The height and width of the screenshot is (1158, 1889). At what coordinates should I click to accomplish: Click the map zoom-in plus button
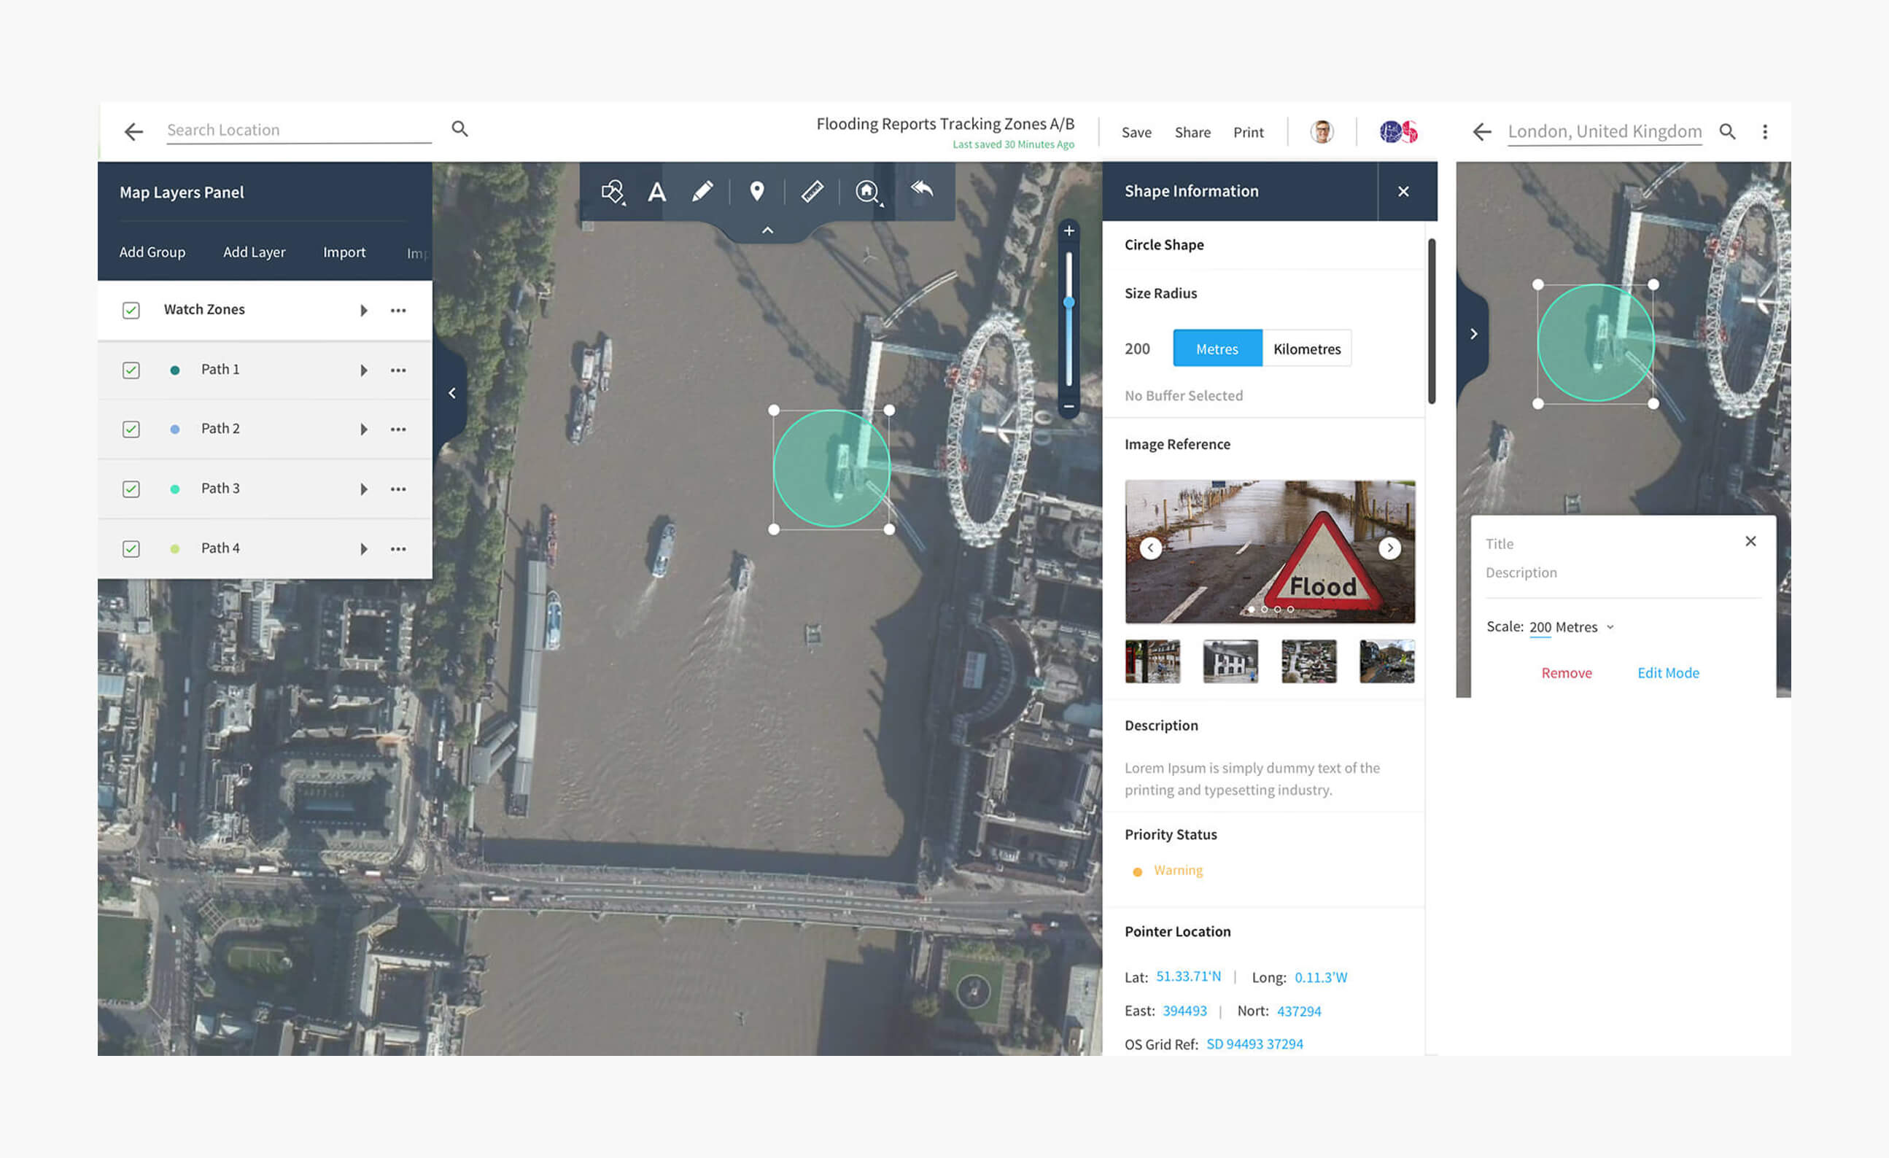click(1068, 230)
